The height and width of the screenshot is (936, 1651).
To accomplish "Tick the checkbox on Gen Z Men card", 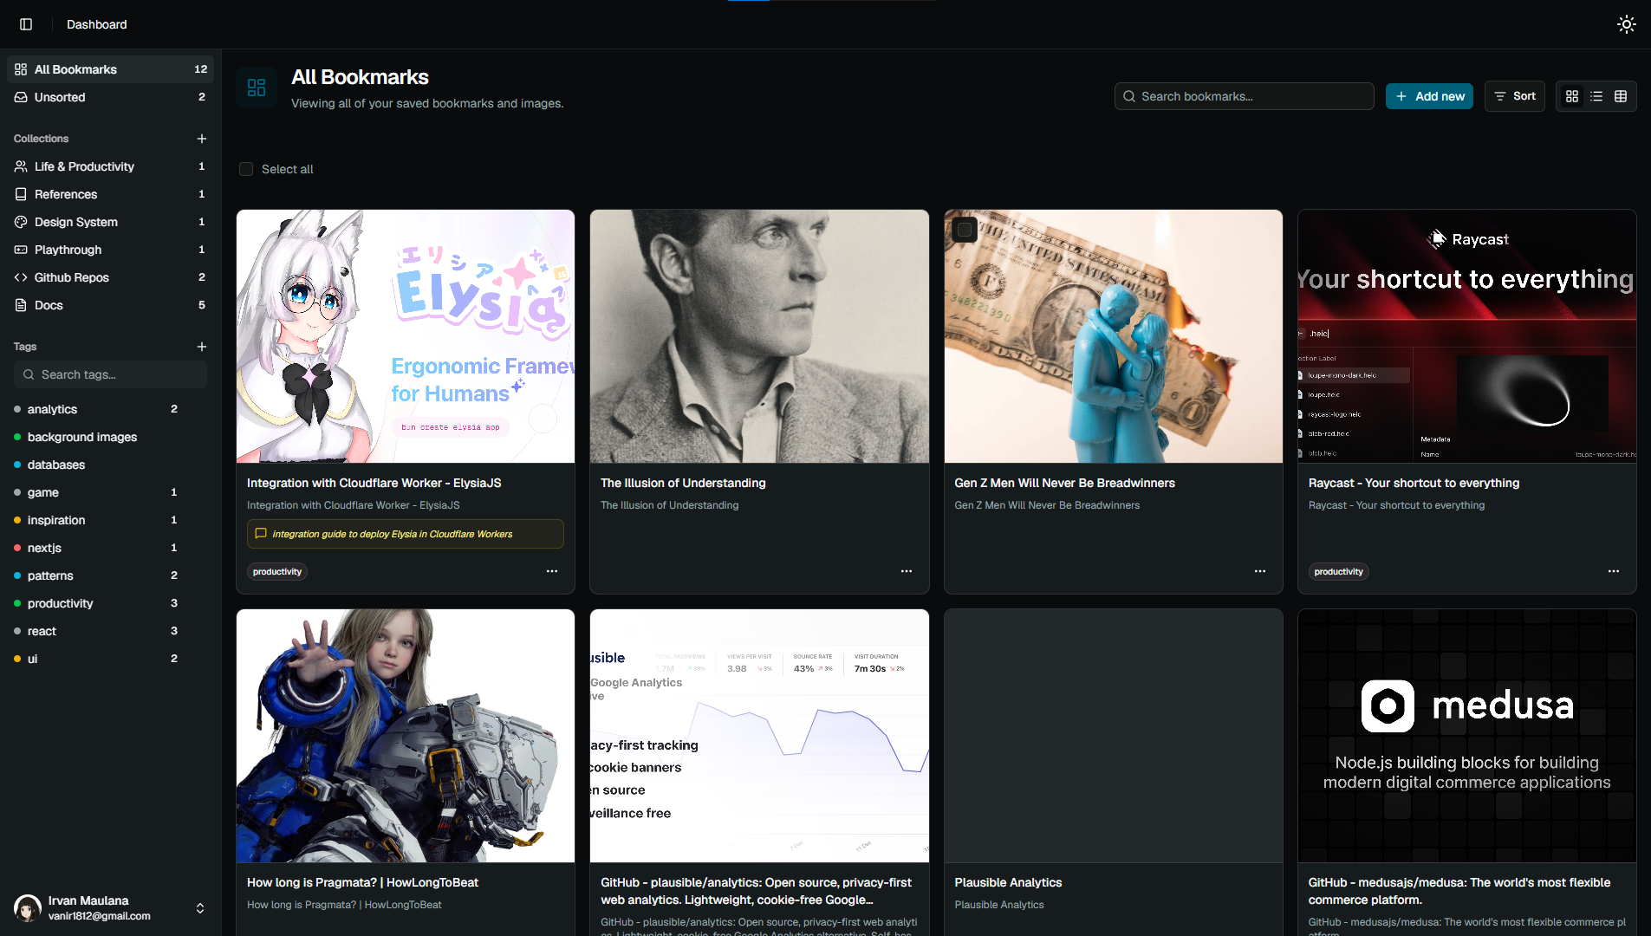I will point(965,230).
